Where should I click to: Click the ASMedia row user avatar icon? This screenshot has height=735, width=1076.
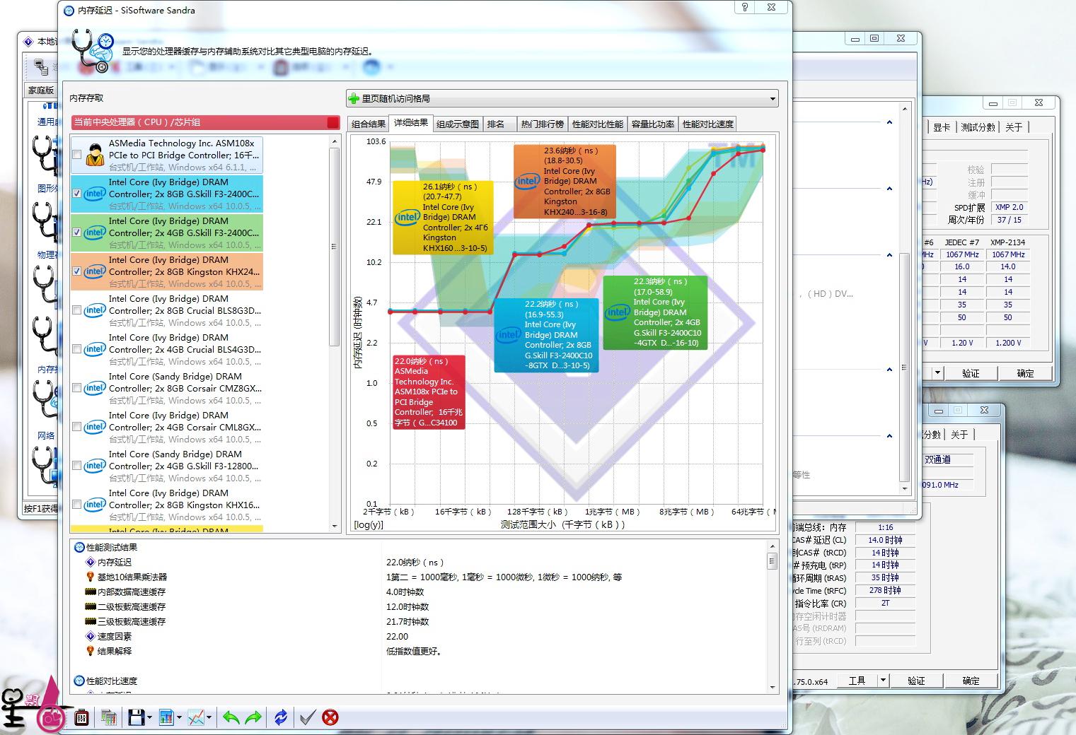(x=96, y=154)
